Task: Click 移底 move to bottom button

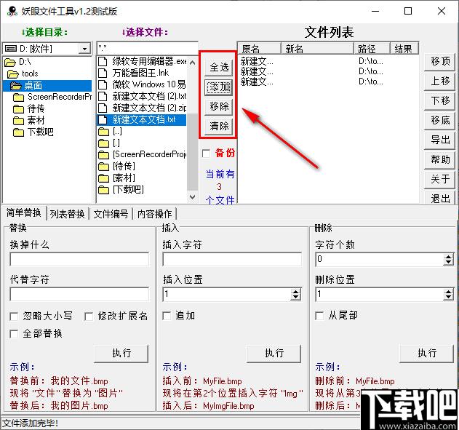Action: [x=439, y=120]
